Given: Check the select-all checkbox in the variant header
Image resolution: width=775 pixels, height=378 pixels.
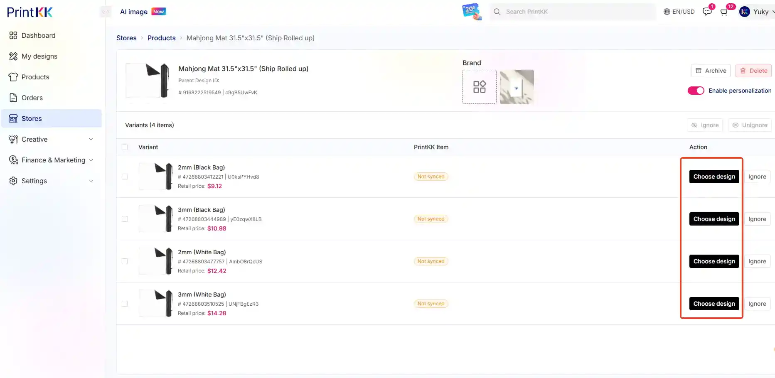Looking at the screenshot, I should [125, 147].
